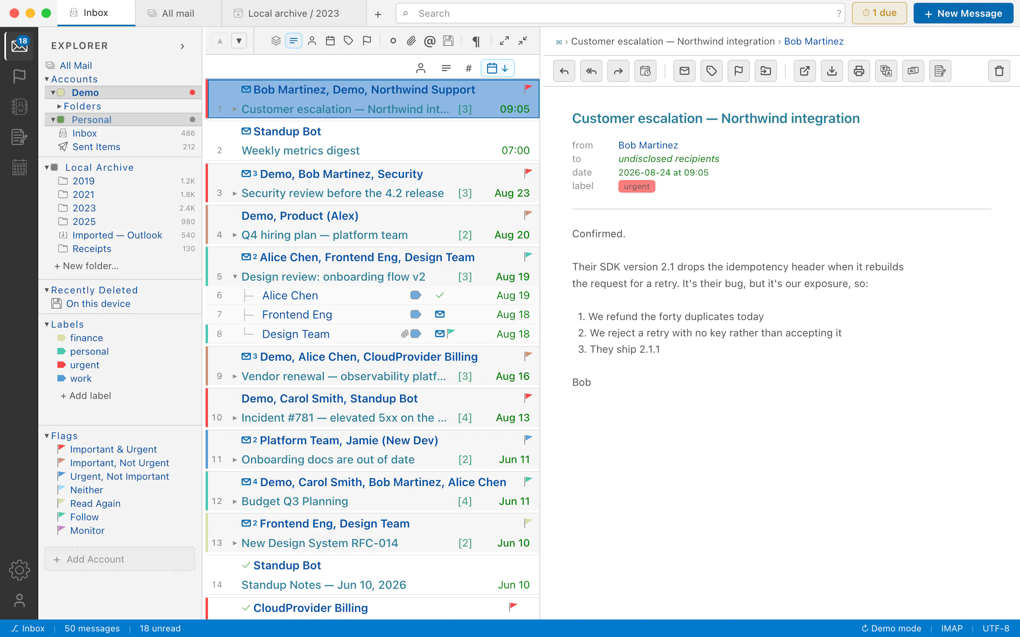Click Add Account button
The height and width of the screenshot is (637, 1020).
click(x=120, y=559)
